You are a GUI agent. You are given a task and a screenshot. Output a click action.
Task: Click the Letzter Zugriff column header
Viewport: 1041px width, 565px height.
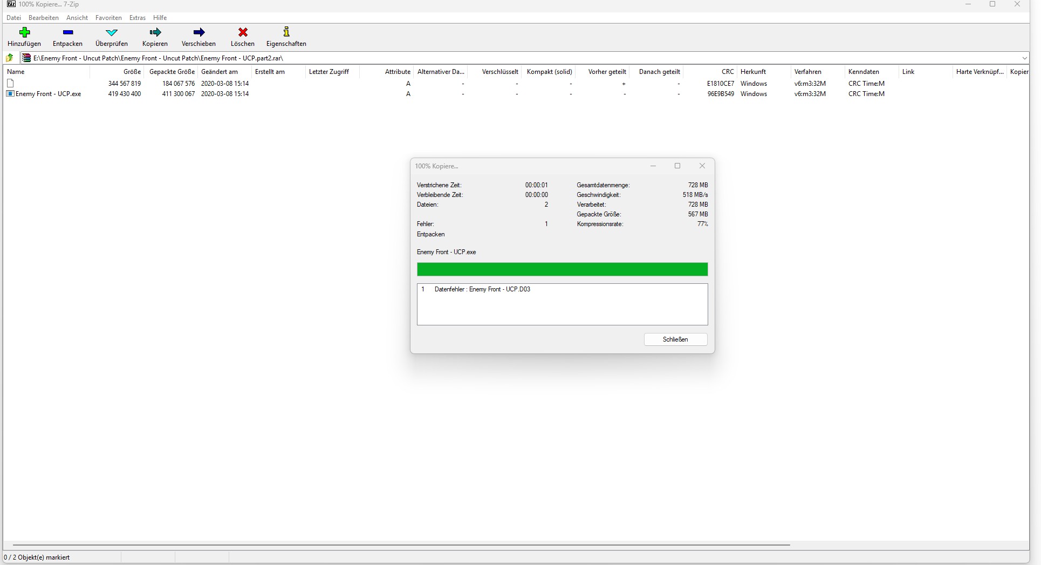333,72
